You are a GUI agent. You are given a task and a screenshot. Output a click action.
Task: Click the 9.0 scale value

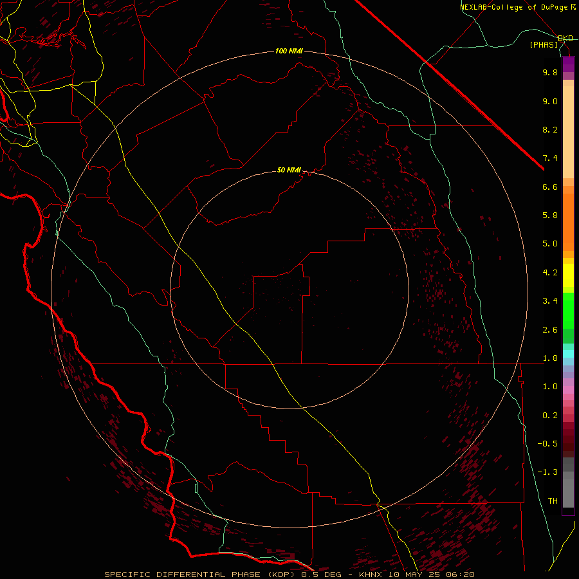point(550,101)
